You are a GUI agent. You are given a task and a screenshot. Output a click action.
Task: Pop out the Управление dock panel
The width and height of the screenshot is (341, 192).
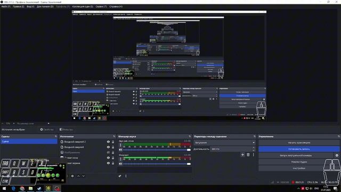pyautogui.click(x=339, y=137)
